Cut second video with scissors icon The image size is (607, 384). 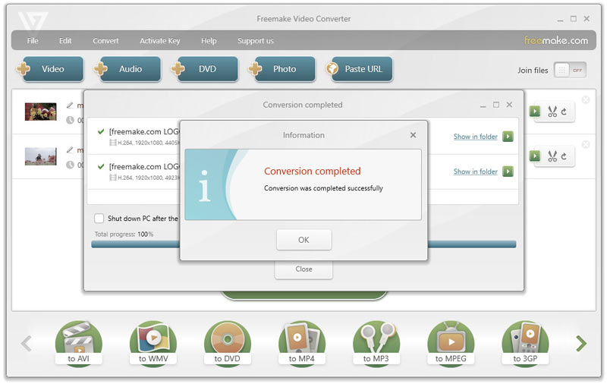(x=552, y=156)
